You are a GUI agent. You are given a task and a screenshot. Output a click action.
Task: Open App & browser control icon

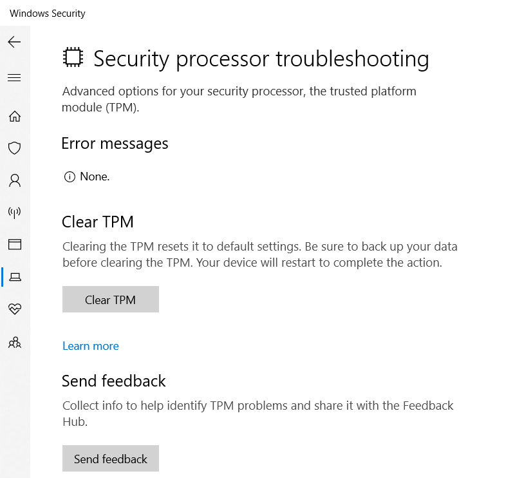(x=14, y=245)
